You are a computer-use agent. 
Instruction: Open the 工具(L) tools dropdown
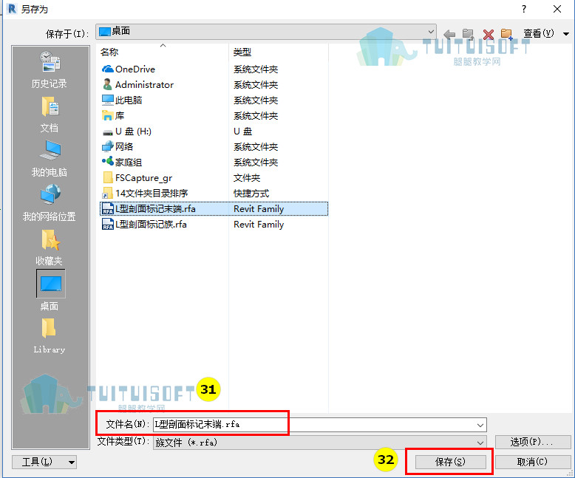pyautogui.click(x=44, y=462)
